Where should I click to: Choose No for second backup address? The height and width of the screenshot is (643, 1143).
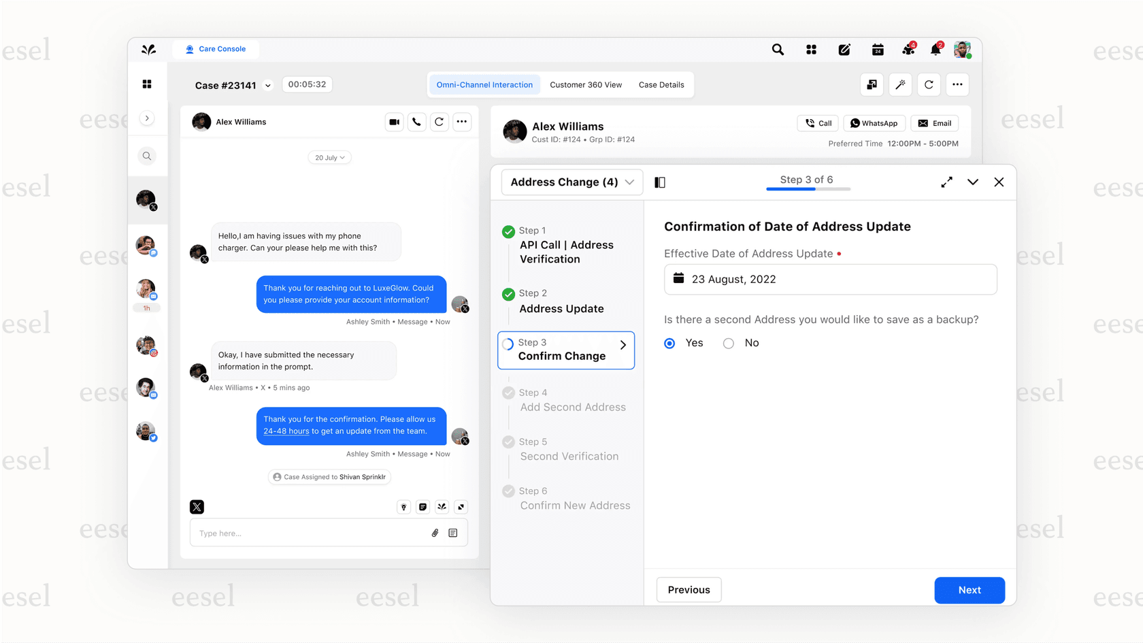tap(728, 343)
